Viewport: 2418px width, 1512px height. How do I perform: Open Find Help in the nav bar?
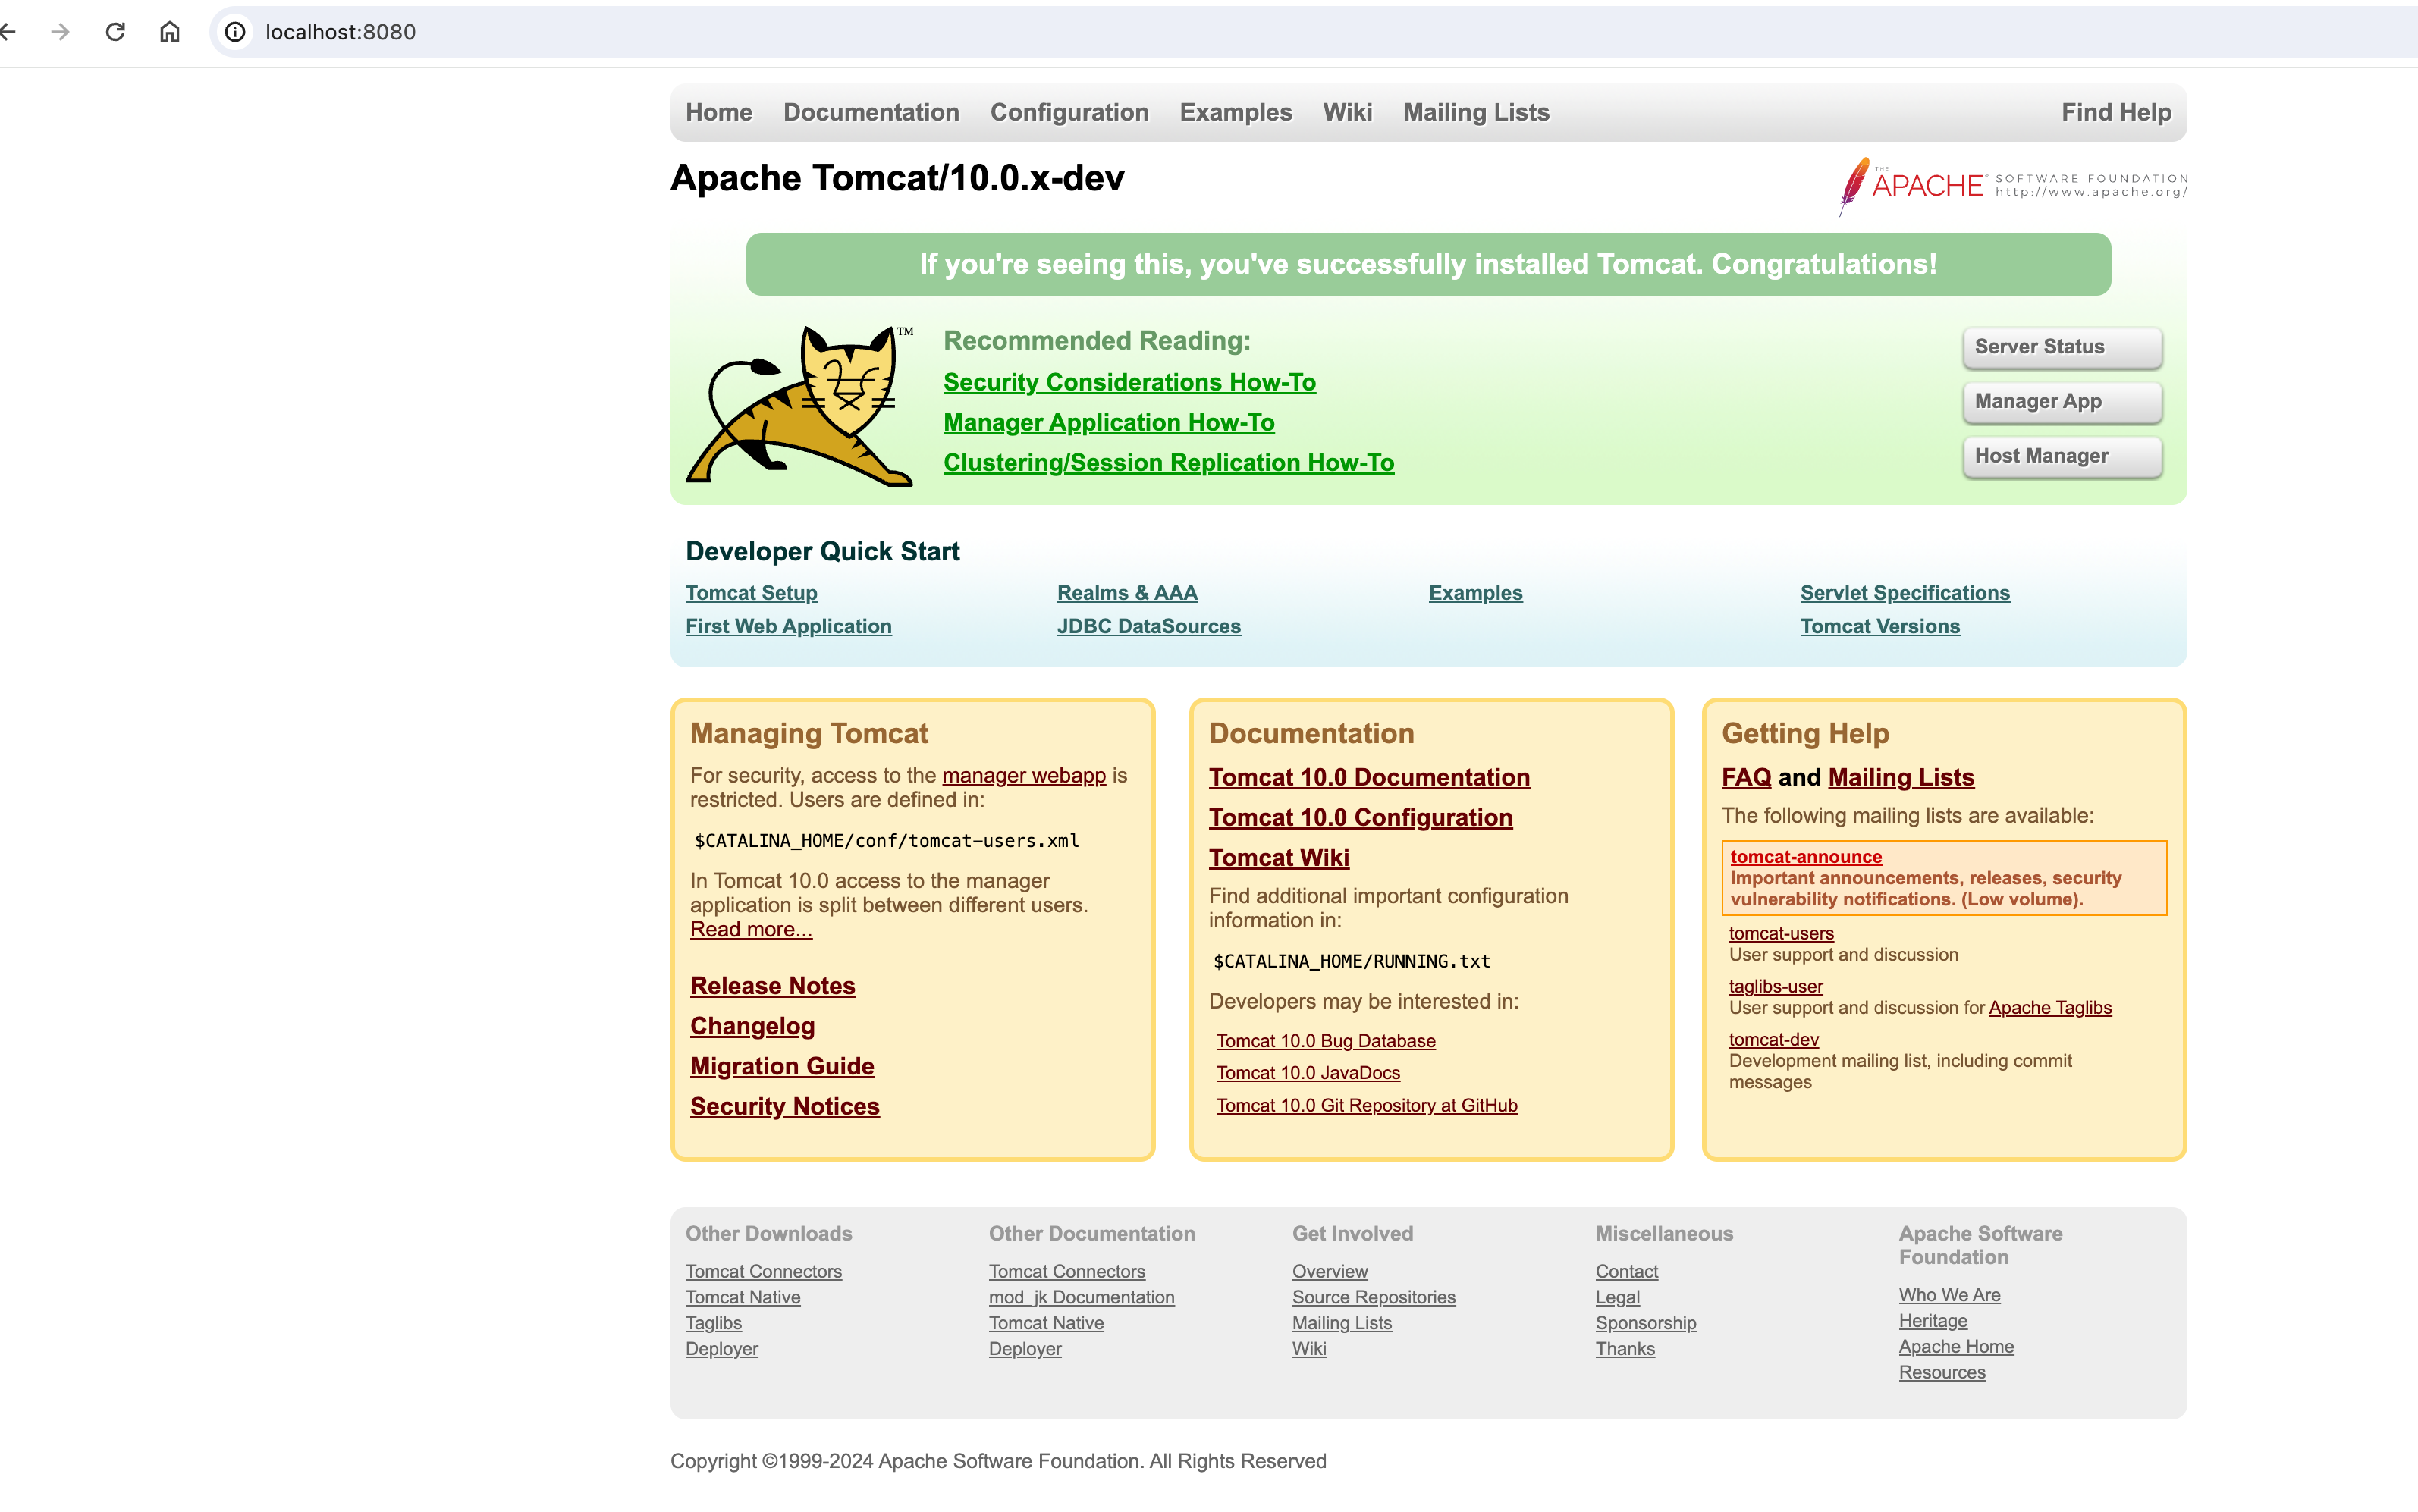coord(2115,113)
